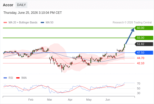The image size is (154, 104).
Task: Click the 'RSI' legend label
Action: (11, 78)
